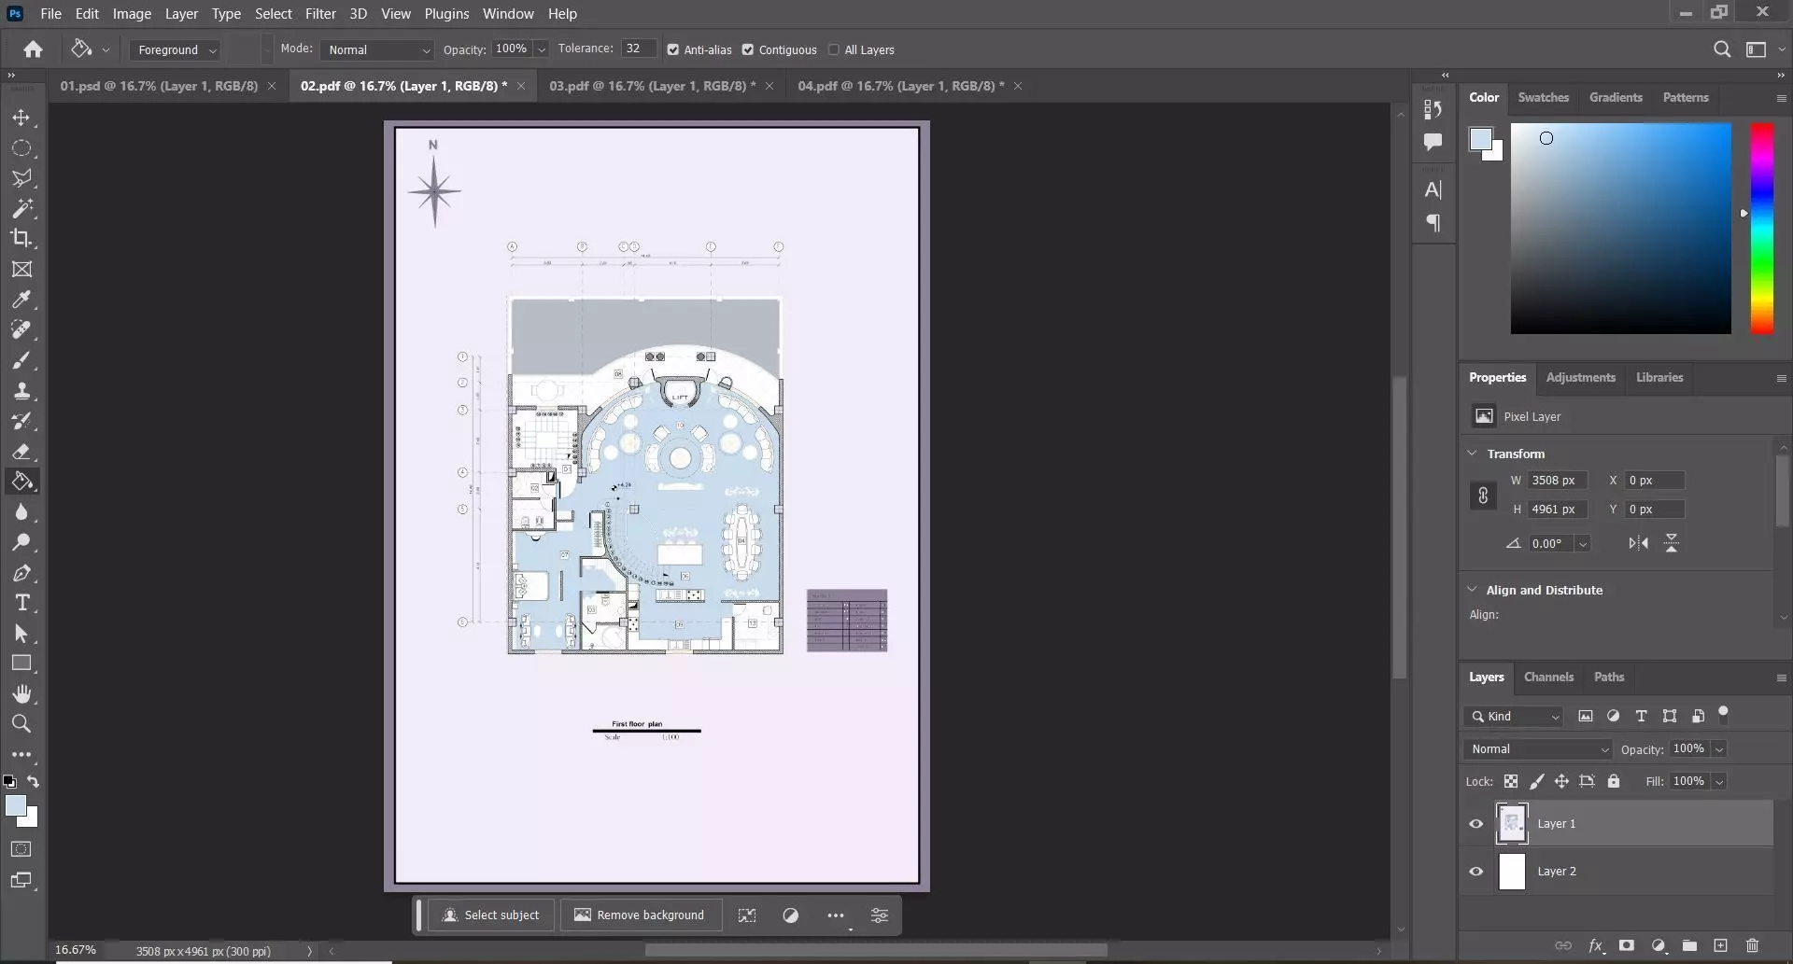Select the Path Selection tool
Viewport: 1793px width, 964px height.
[21, 634]
